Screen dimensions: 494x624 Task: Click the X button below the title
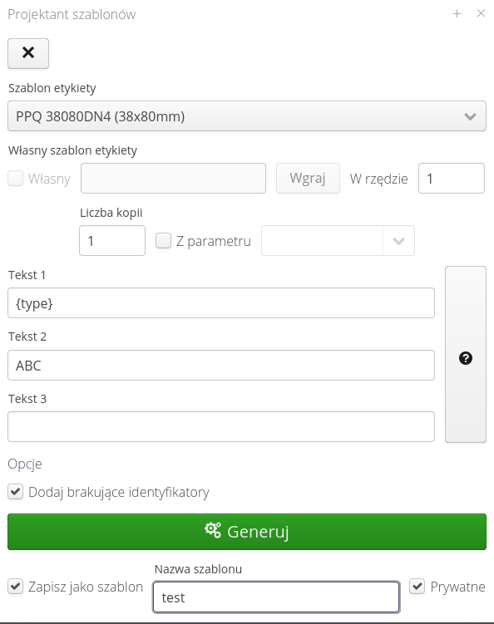tap(28, 53)
